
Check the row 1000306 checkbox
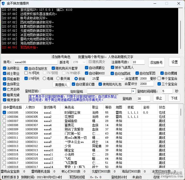4,117
